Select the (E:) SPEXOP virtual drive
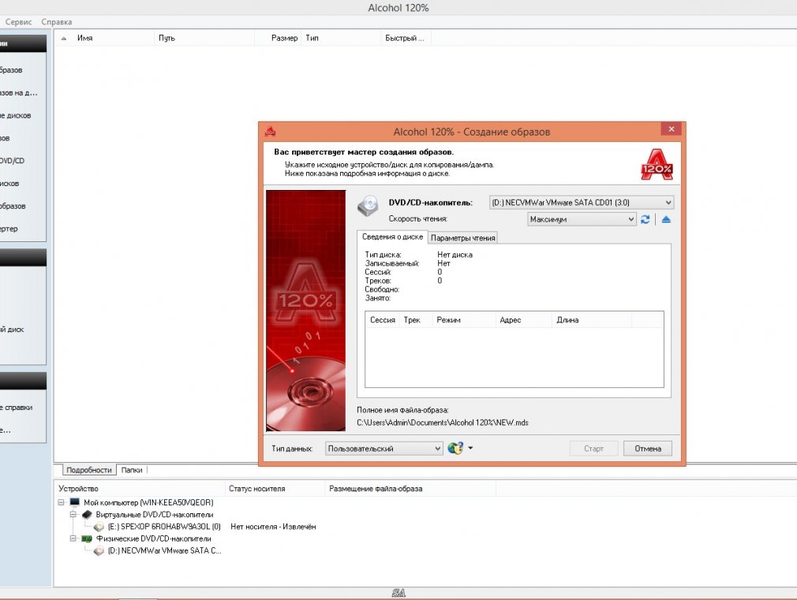This screenshot has width=797, height=600. (164, 527)
